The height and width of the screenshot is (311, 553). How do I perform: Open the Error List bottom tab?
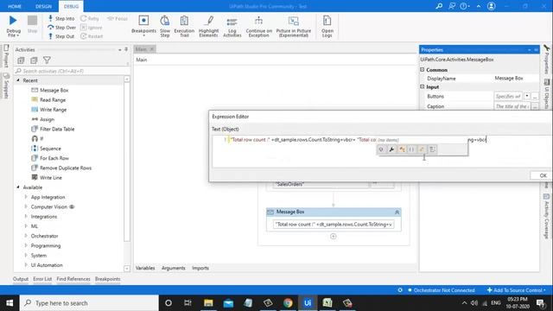[42, 279]
